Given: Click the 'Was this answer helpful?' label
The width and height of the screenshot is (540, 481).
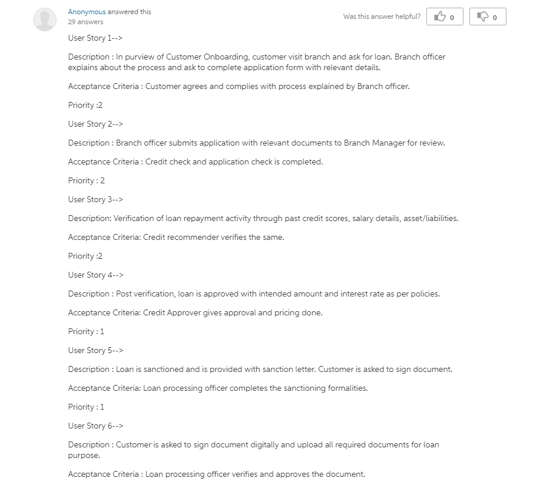Looking at the screenshot, I should (x=382, y=17).
